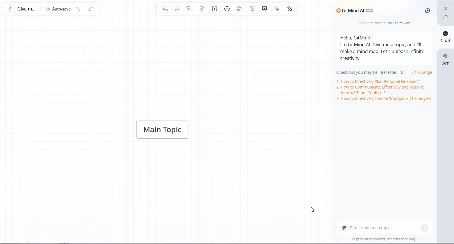Open the 'click to review' link
Screen dimensions: 454x244
pyautogui.click(x=399, y=23)
